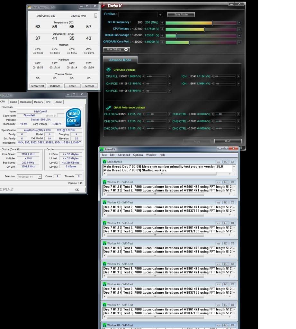The height and width of the screenshot is (329, 296).
Task: Click Worker #4 scroll up arrow
Action: [x=234, y=248]
